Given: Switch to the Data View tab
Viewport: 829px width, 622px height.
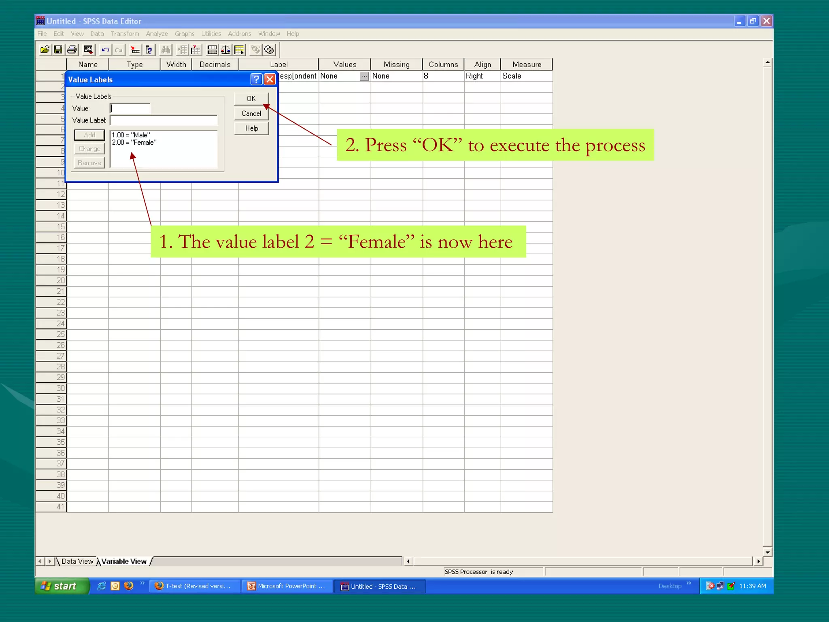Looking at the screenshot, I should tap(77, 561).
